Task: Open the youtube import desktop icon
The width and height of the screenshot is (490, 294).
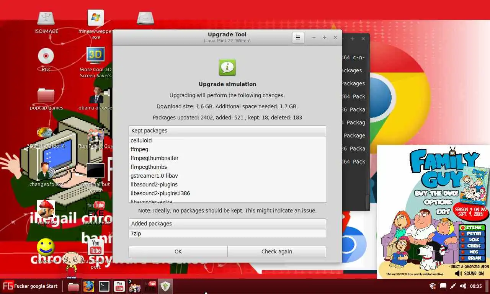Action: (96, 247)
